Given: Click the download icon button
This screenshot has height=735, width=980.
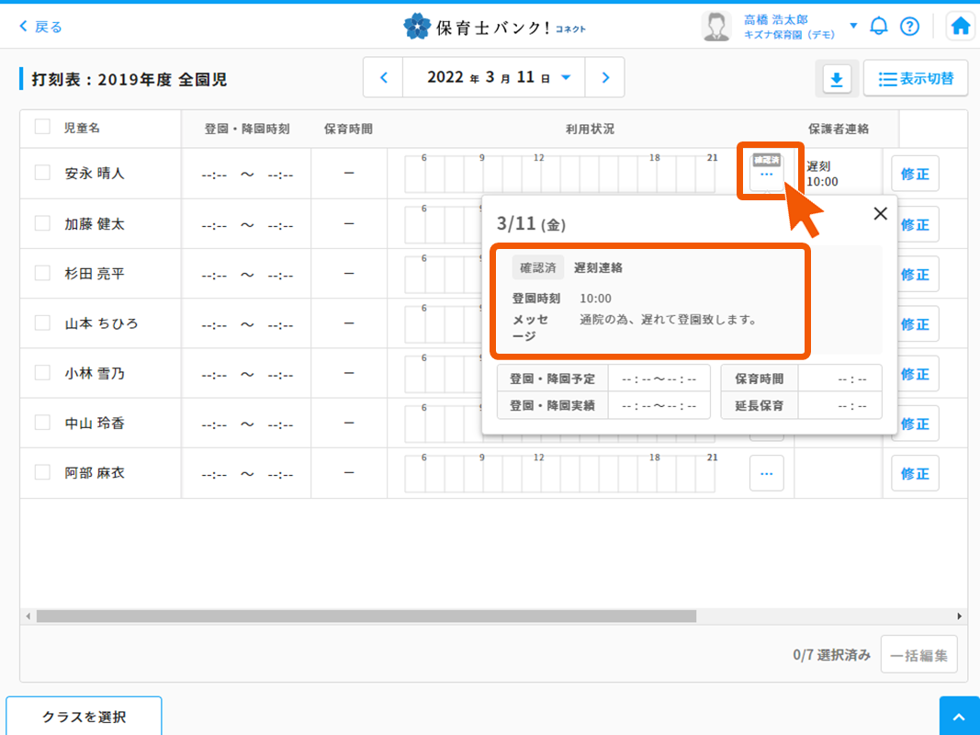Looking at the screenshot, I should [836, 80].
